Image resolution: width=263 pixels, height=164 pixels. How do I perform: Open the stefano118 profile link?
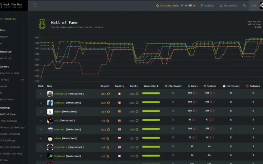[61, 94]
